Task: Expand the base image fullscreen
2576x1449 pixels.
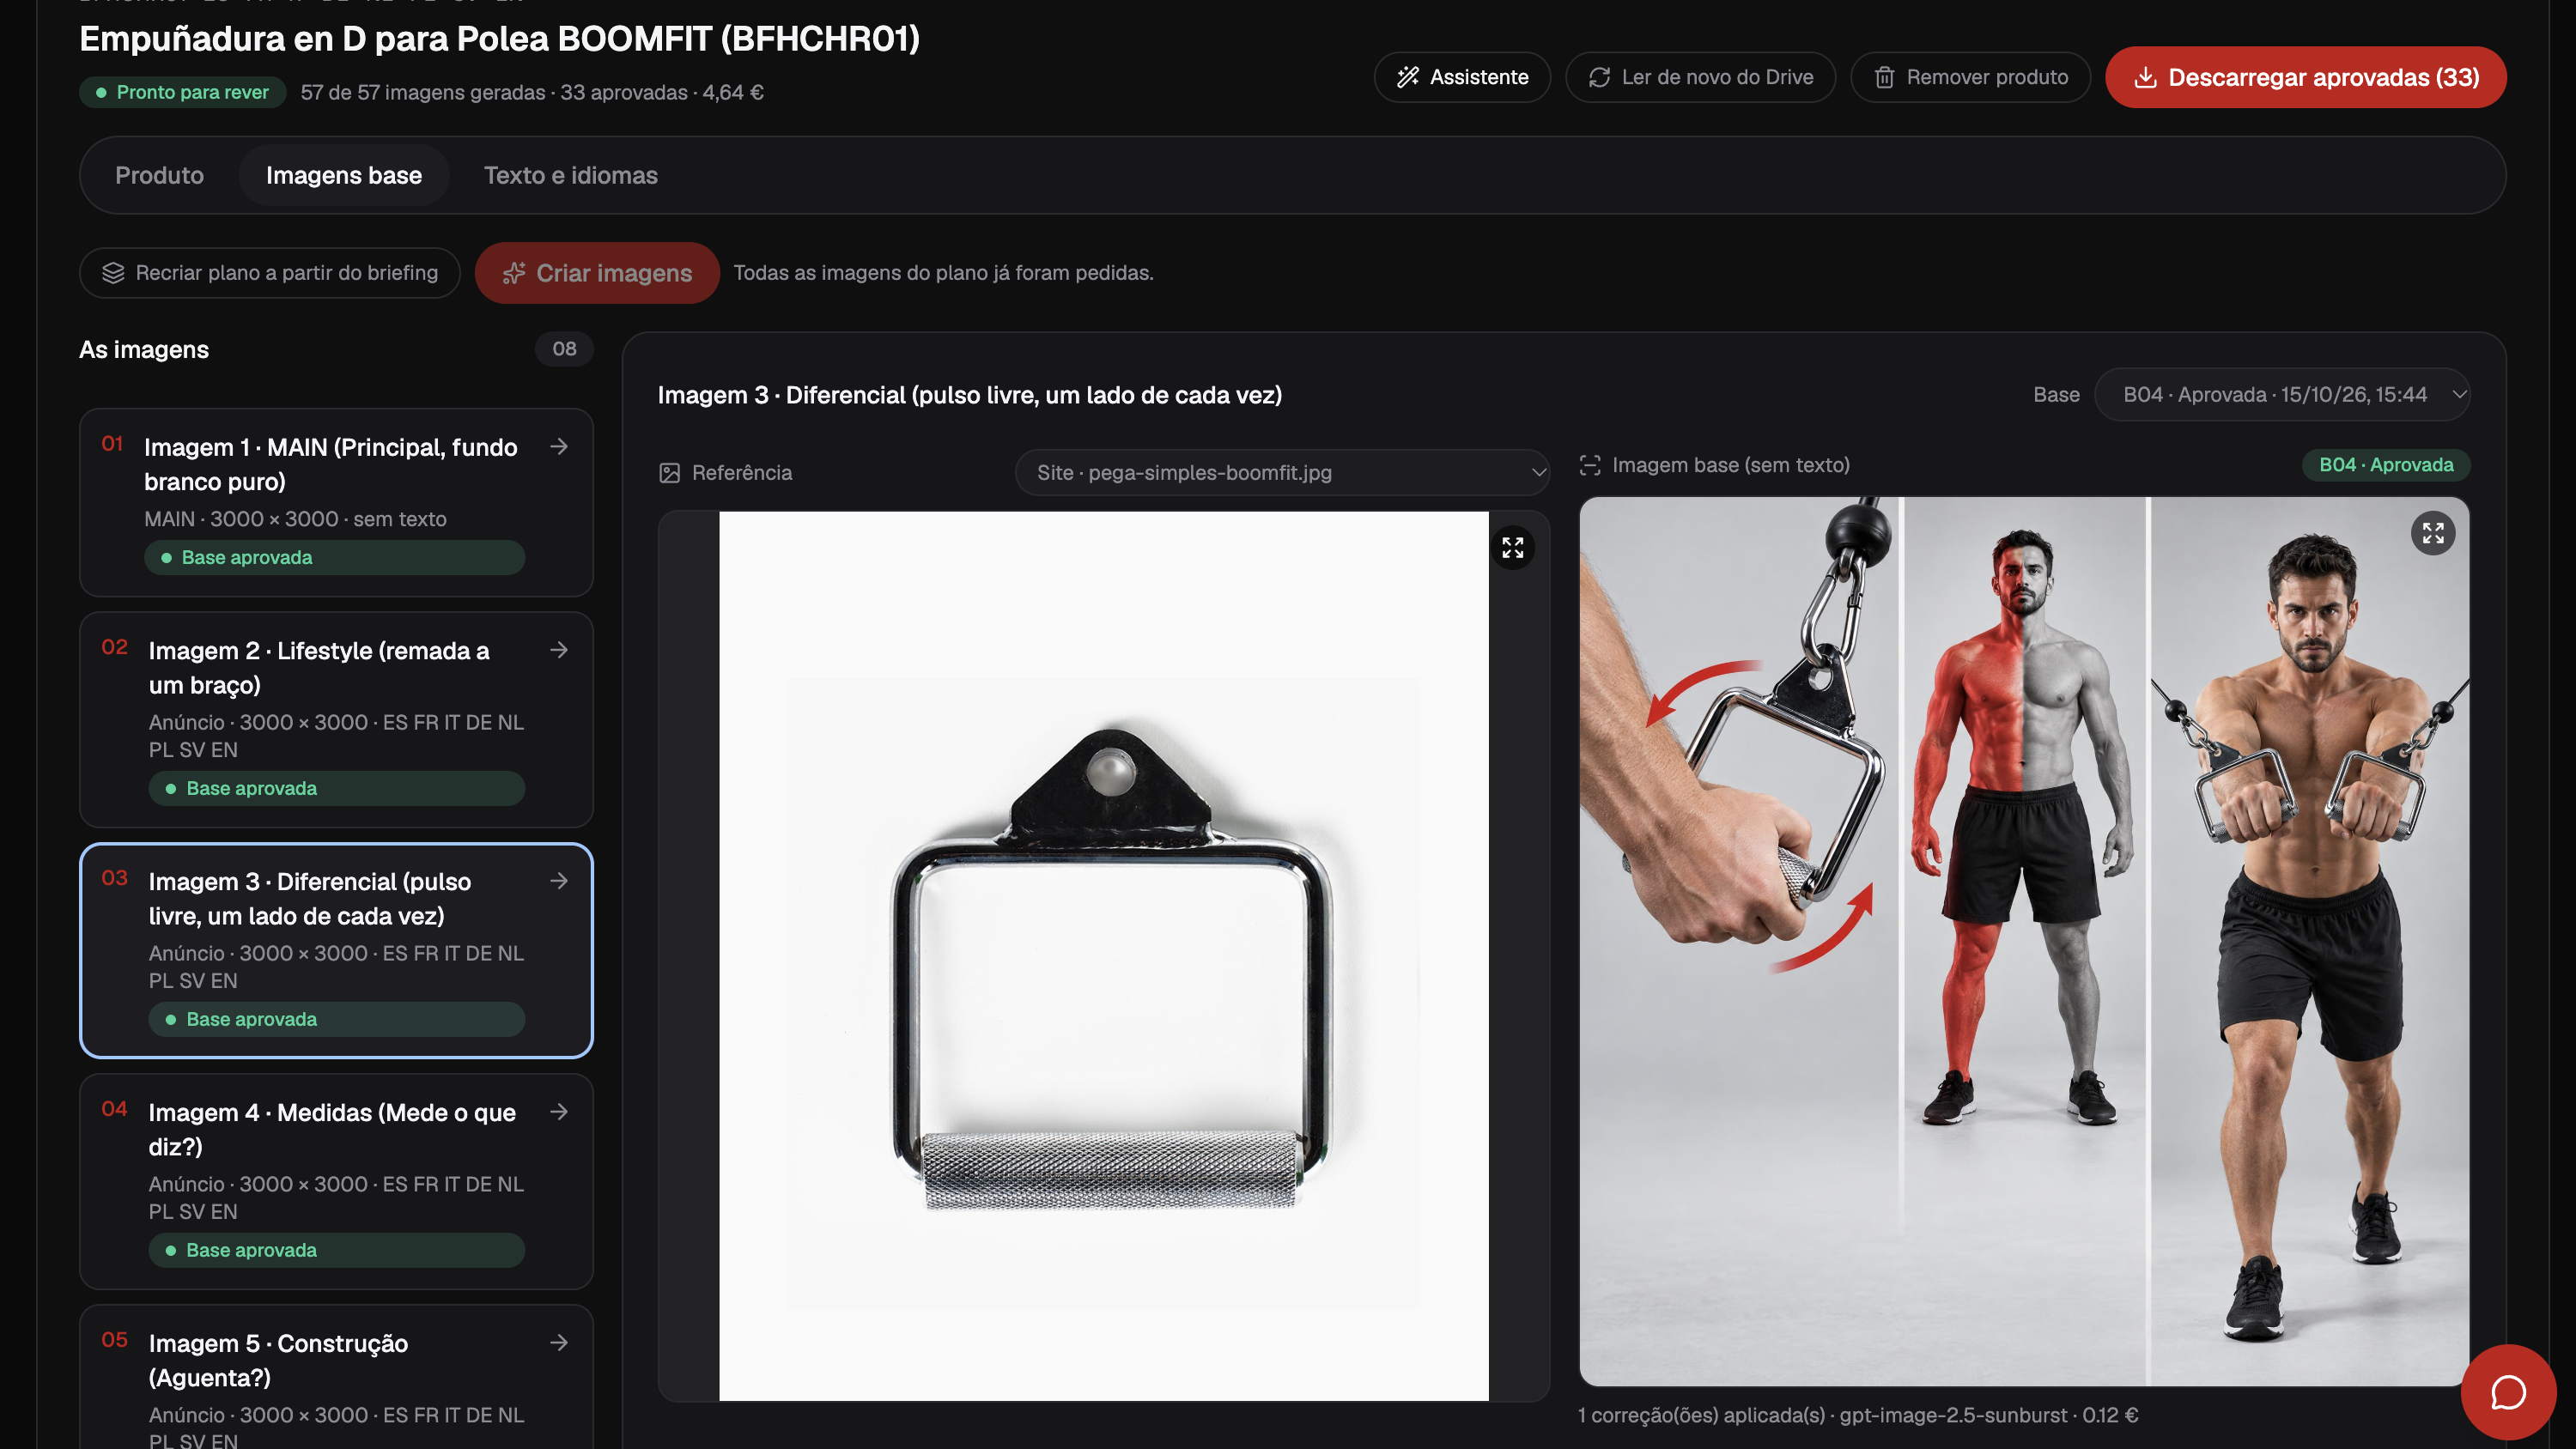Action: click(x=2433, y=533)
